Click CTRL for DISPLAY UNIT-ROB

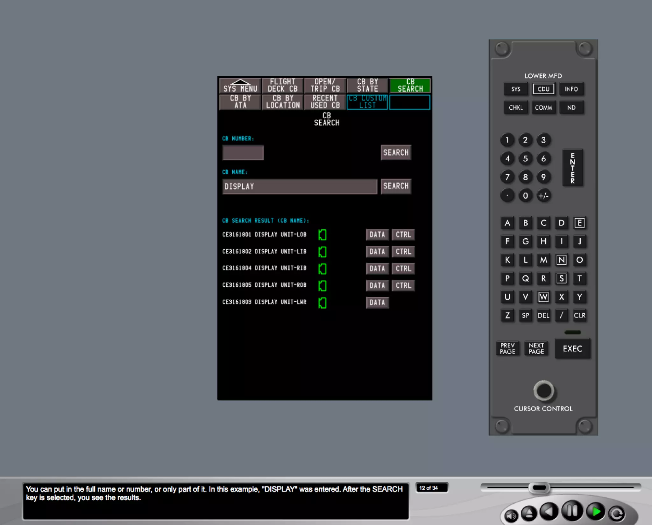[x=403, y=285]
